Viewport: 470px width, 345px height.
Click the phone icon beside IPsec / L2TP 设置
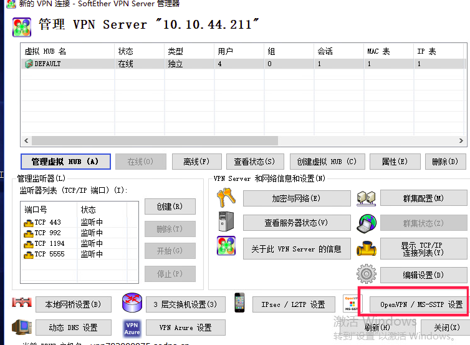pyautogui.click(x=239, y=303)
